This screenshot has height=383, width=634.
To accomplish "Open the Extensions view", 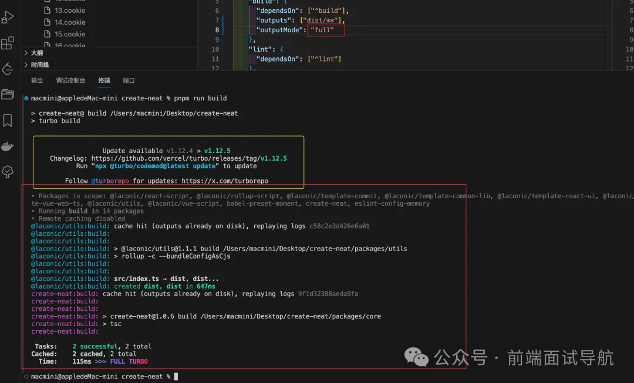I will pyautogui.click(x=8, y=44).
